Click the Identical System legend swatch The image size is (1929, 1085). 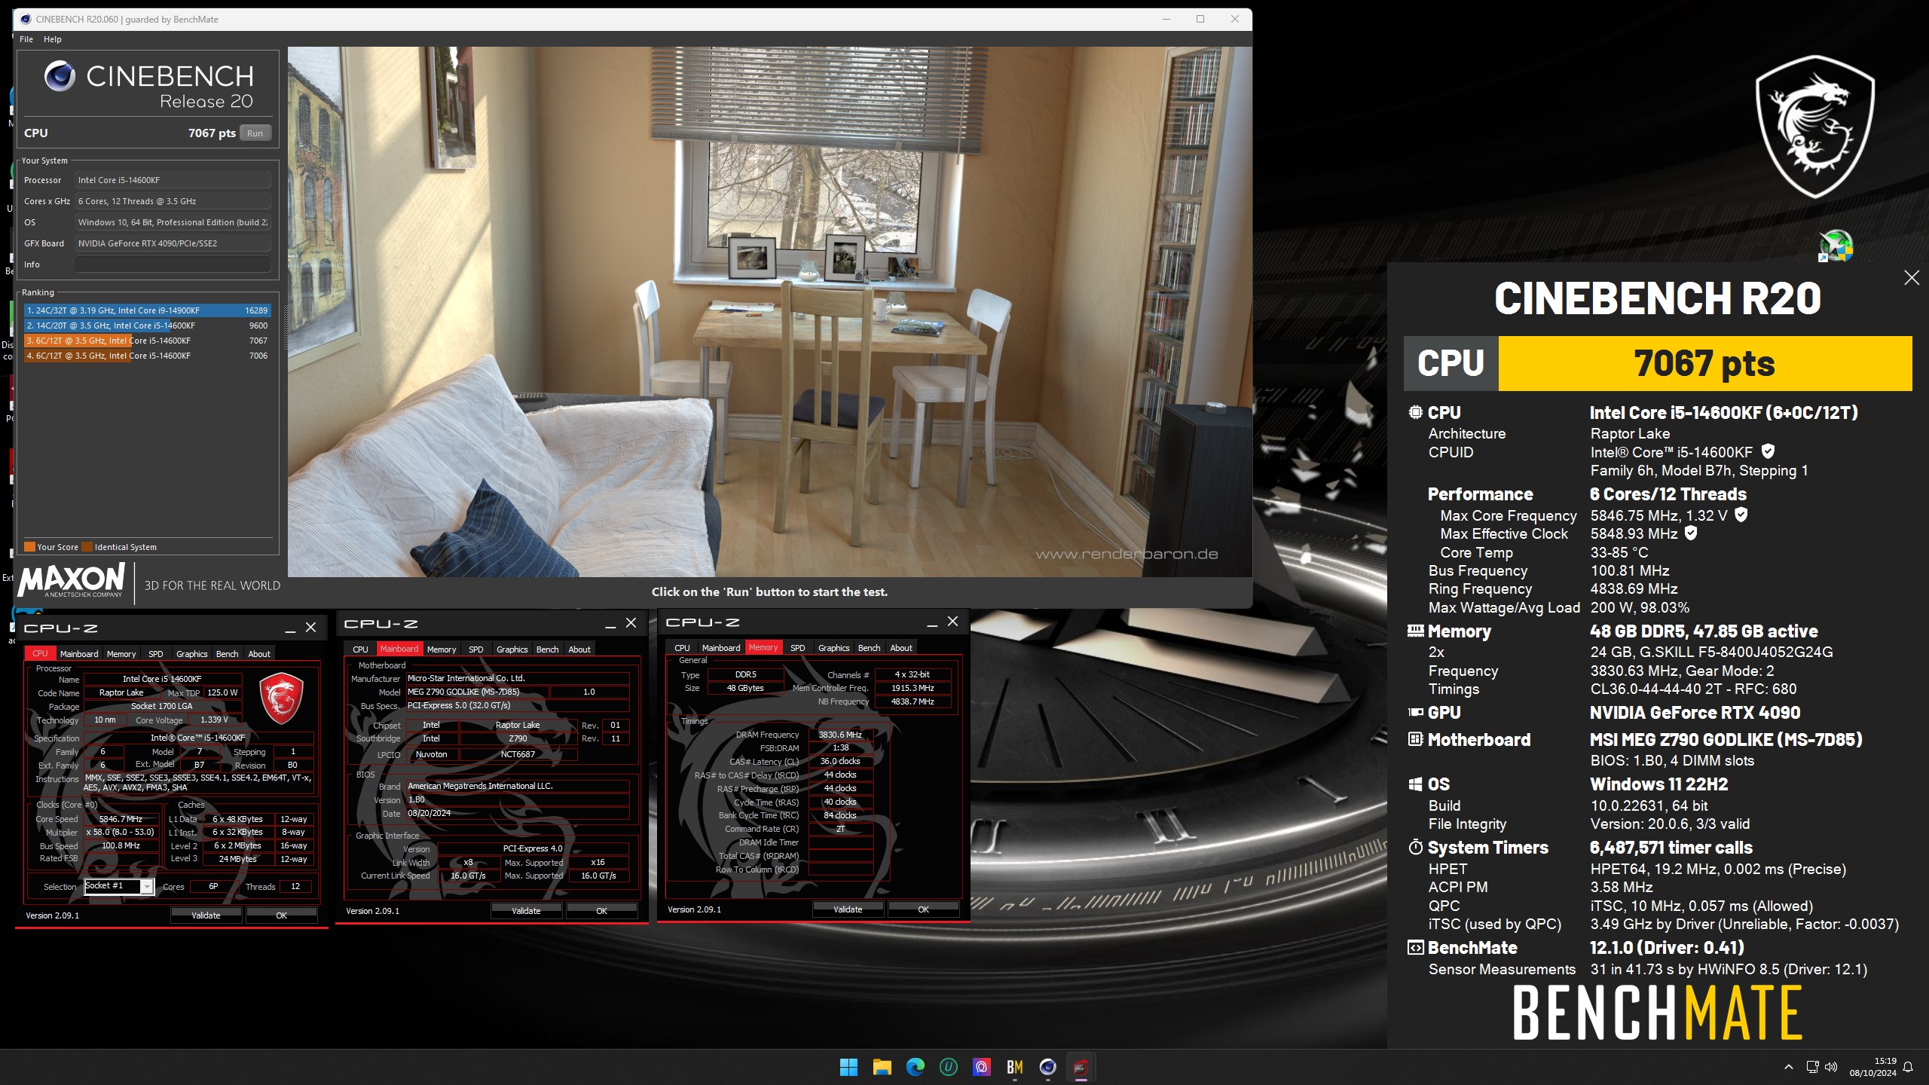[87, 547]
